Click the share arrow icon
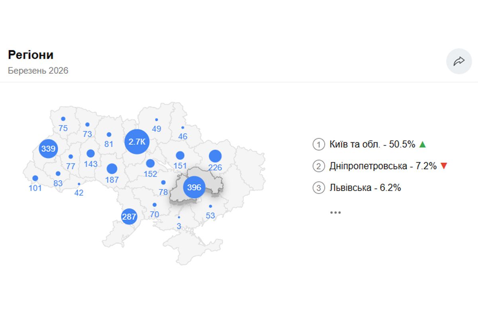The width and height of the screenshot is (478, 319). pyautogui.click(x=459, y=61)
